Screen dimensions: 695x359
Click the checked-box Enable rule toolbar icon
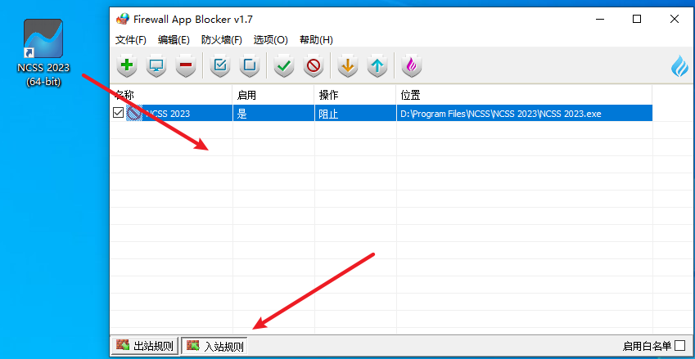[x=219, y=65]
